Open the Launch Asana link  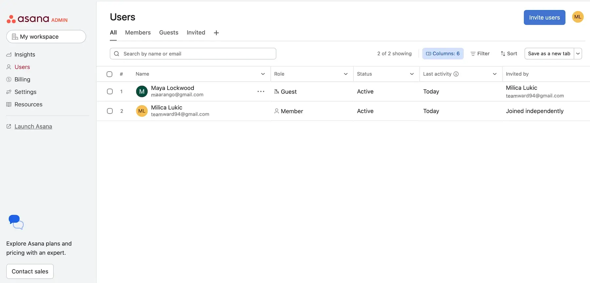[33, 126]
